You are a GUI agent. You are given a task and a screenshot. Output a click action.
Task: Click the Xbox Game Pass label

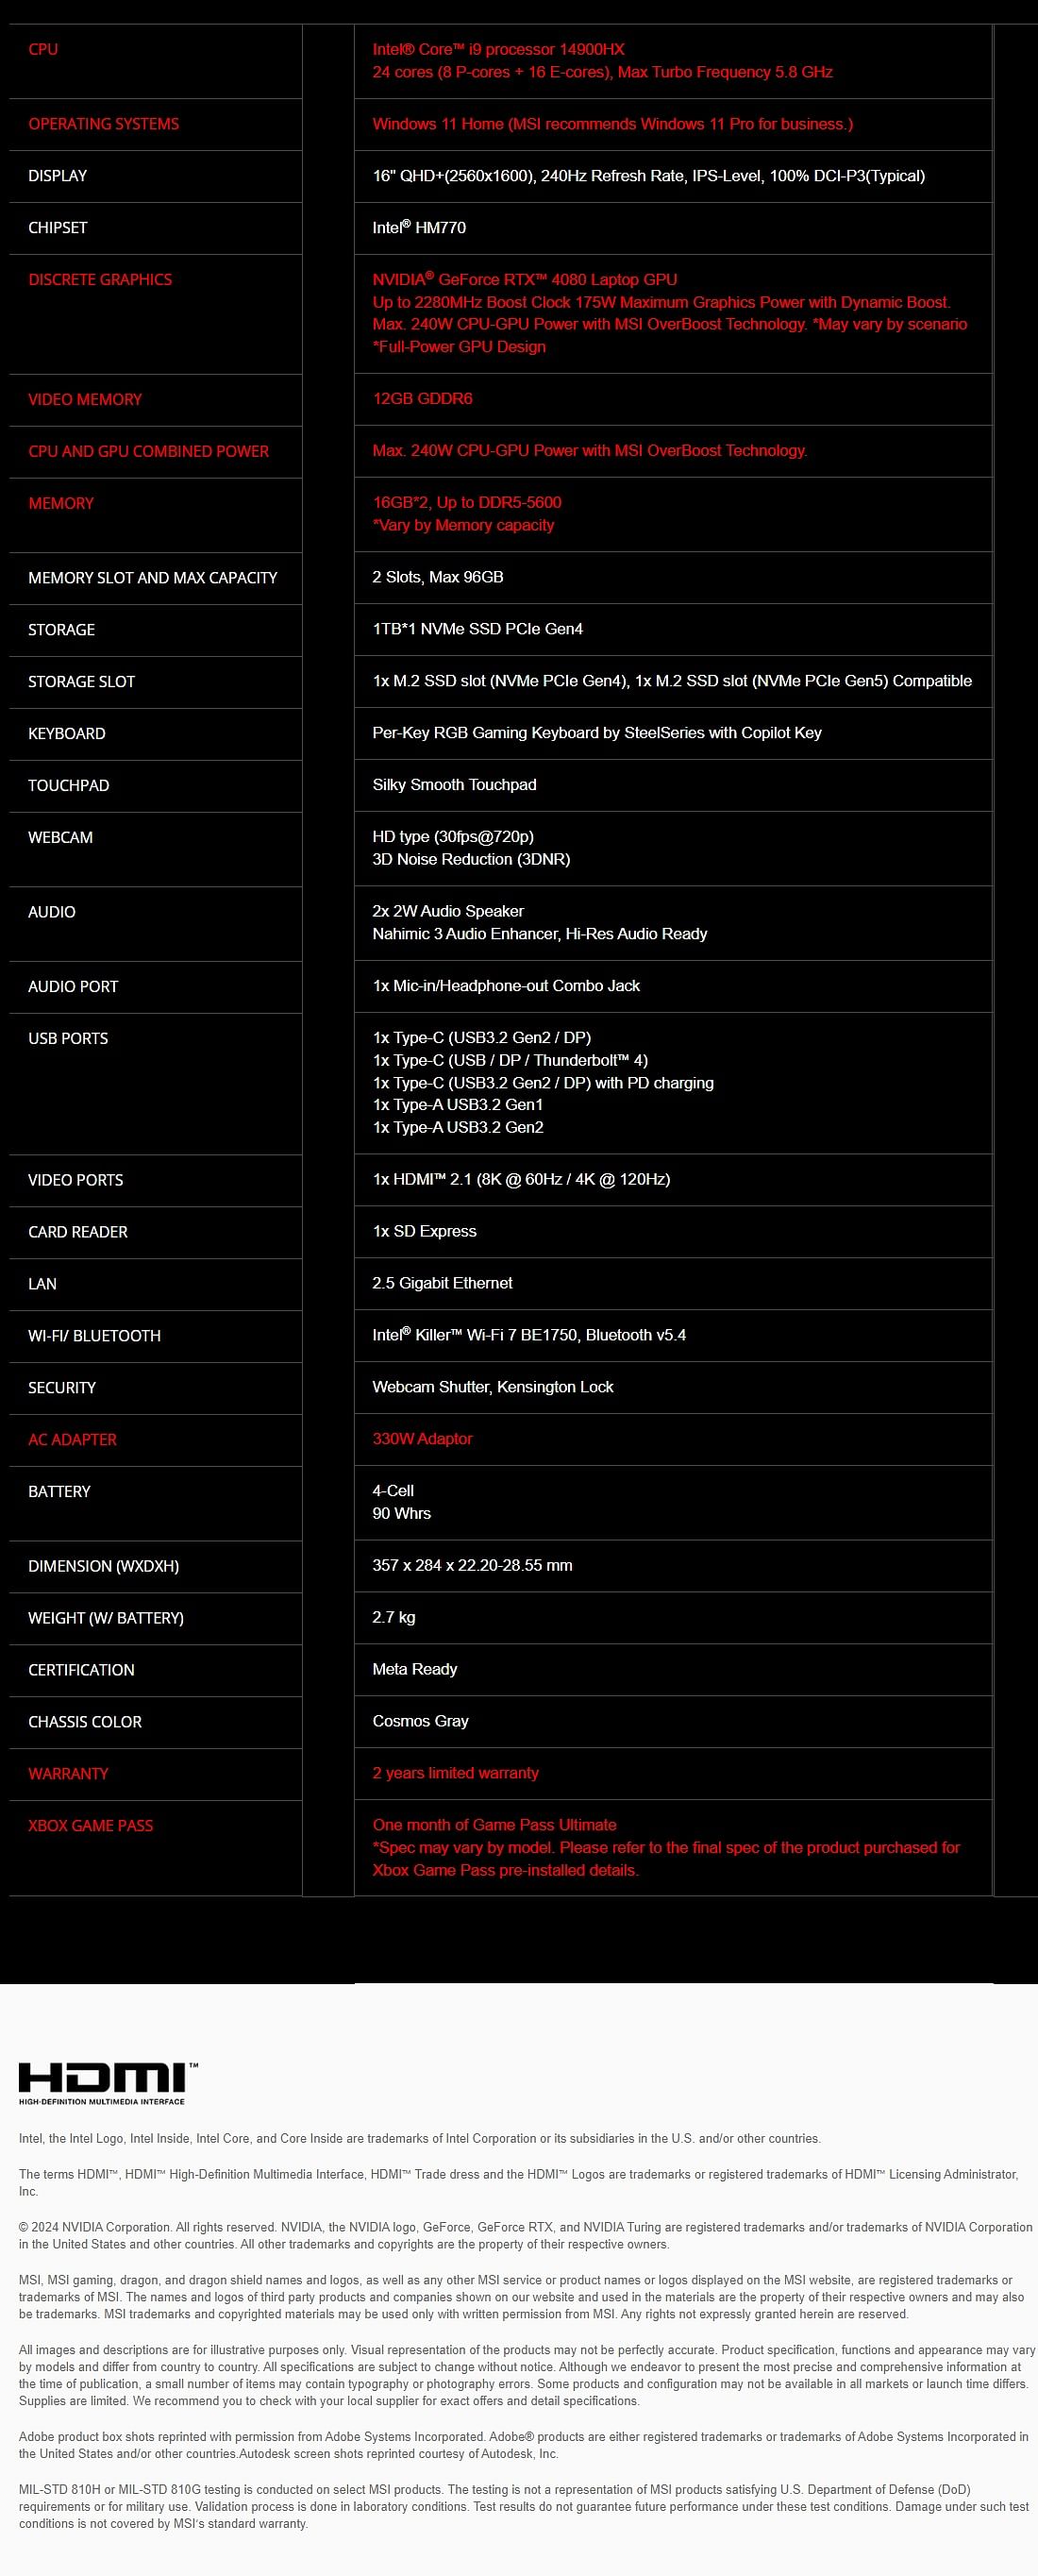click(x=91, y=1825)
